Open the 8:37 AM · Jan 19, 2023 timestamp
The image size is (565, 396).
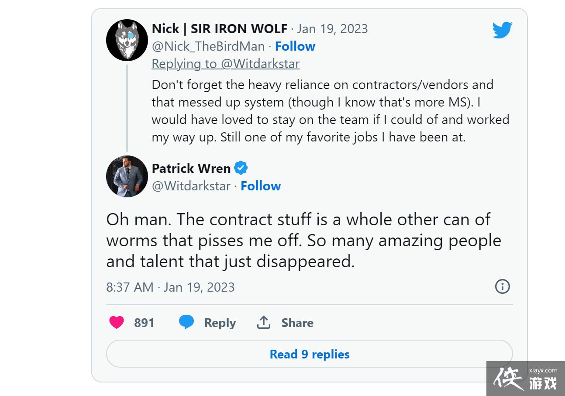170,287
